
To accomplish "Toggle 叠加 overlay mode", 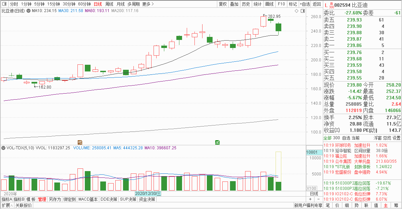I will pyautogui.click(x=234, y=4).
